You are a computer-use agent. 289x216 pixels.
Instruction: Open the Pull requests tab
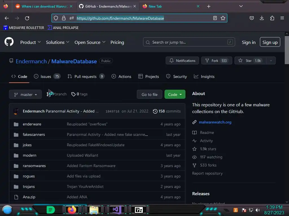tap(86, 76)
